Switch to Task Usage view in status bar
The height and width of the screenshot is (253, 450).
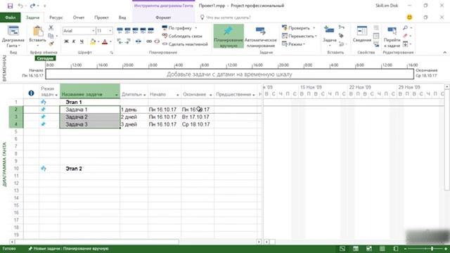356,249
